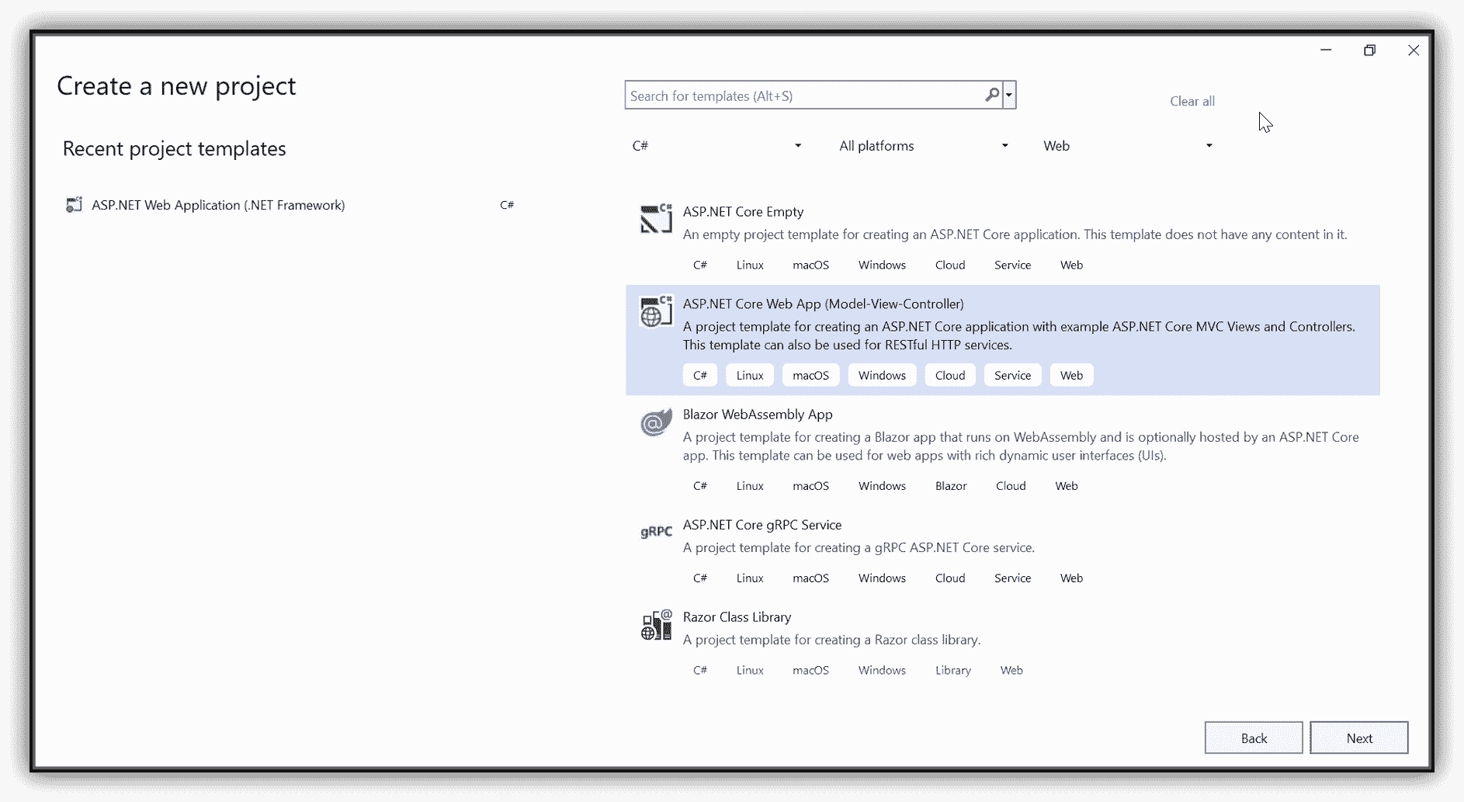The width and height of the screenshot is (1464, 802).
Task: Click the C# label beside recent template
Action: [x=507, y=205]
